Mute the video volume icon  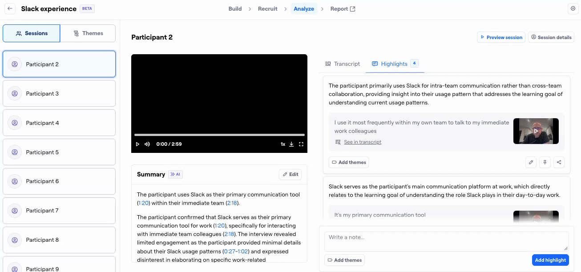(x=147, y=144)
